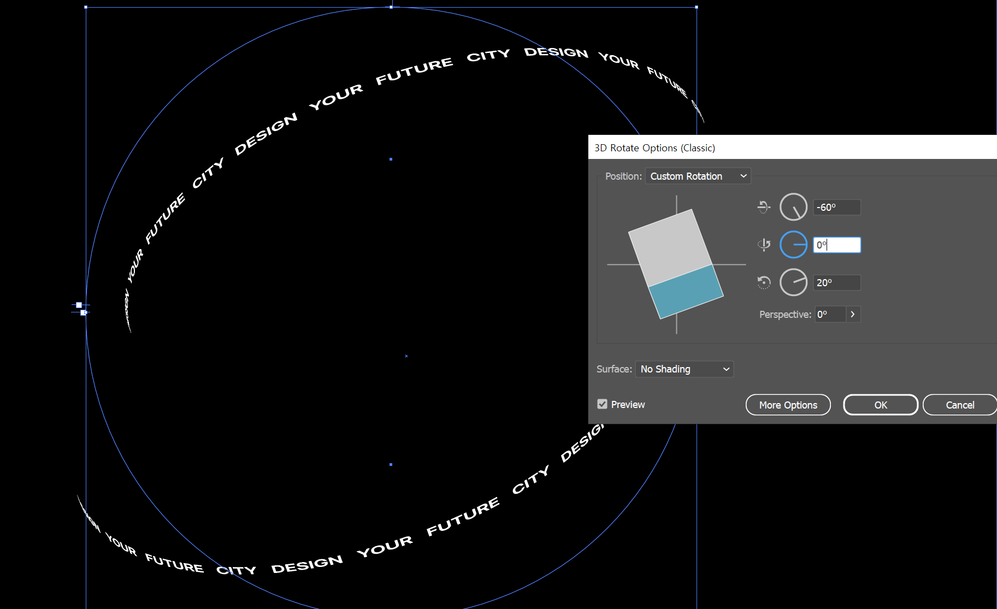Click the 3D Rotate Options (Classic) title bar
This screenshot has height=609, width=997.
[x=793, y=147]
